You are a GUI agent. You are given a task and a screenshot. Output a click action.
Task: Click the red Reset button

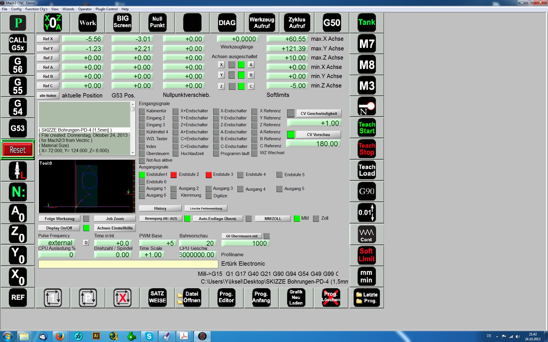(18, 150)
